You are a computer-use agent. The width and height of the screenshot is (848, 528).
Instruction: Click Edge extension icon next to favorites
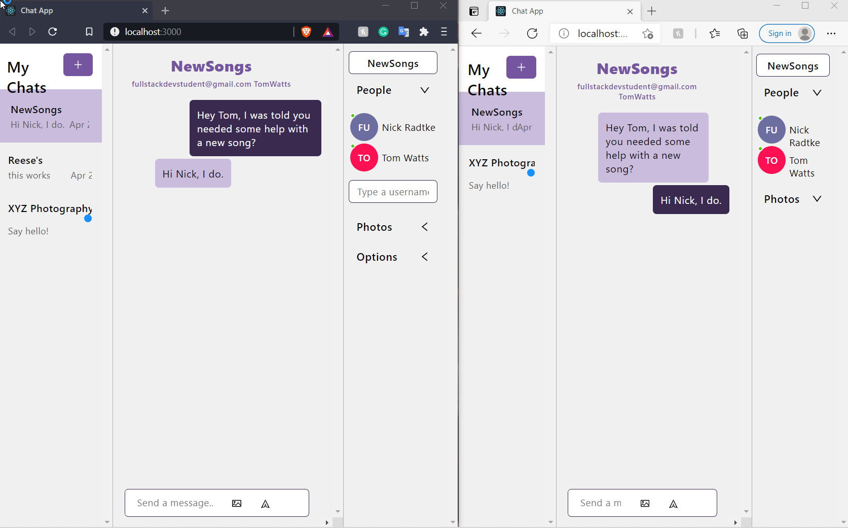coord(678,33)
